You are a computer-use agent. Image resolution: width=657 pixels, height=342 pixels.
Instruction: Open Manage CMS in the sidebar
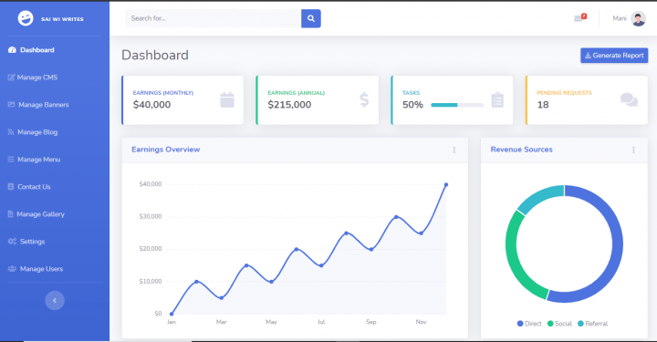pos(33,78)
